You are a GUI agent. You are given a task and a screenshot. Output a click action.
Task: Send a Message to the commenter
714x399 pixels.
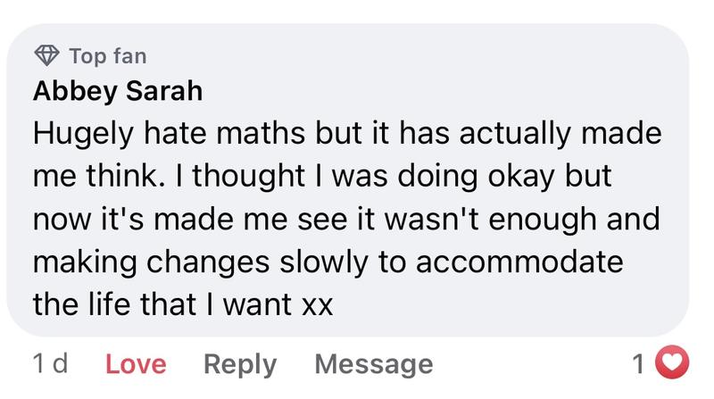click(x=373, y=364)
